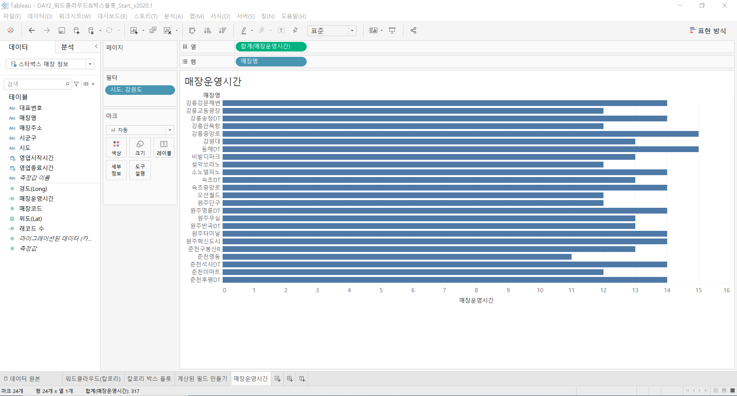Screen dimensions: 737x396
Task: Expand the highlight dropdown arrow
Action: (252, 31)
